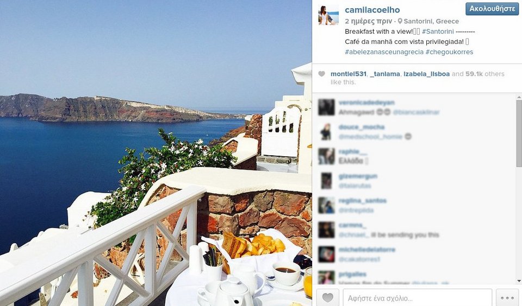The height and width of the screenshot is (306, 522).
Task: Click the #abelezanasceunagrecia hashtag
Action: 384,52
